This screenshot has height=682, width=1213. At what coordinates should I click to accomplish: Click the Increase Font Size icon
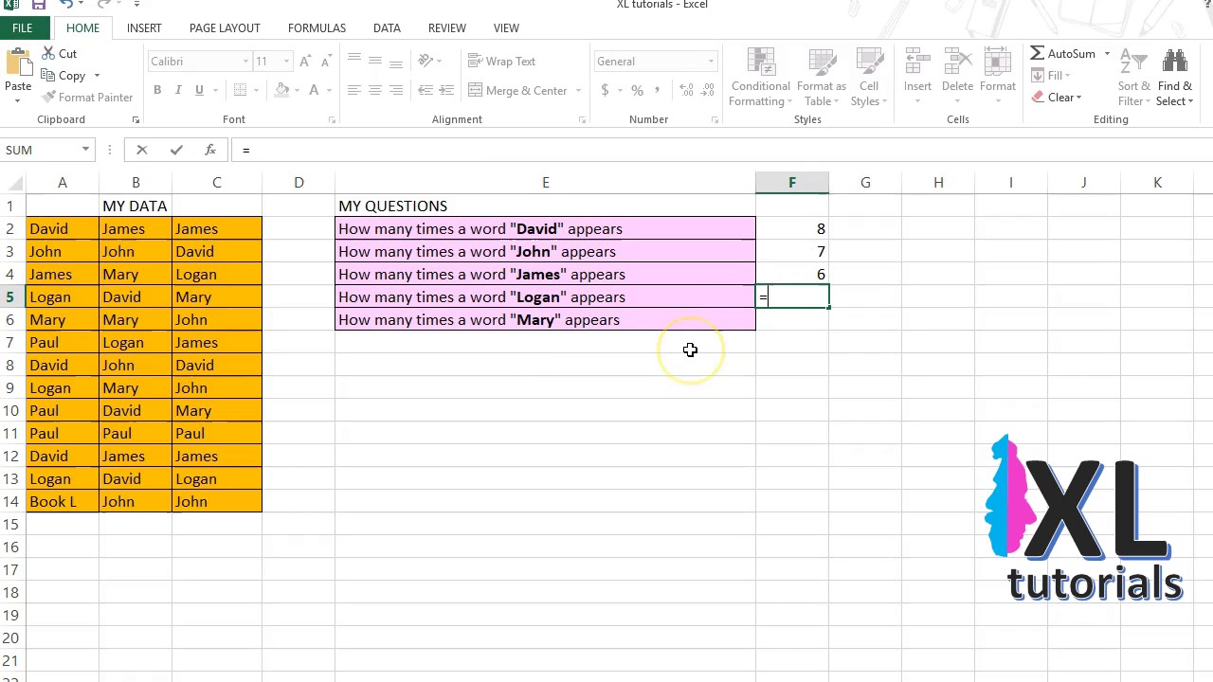305,62
